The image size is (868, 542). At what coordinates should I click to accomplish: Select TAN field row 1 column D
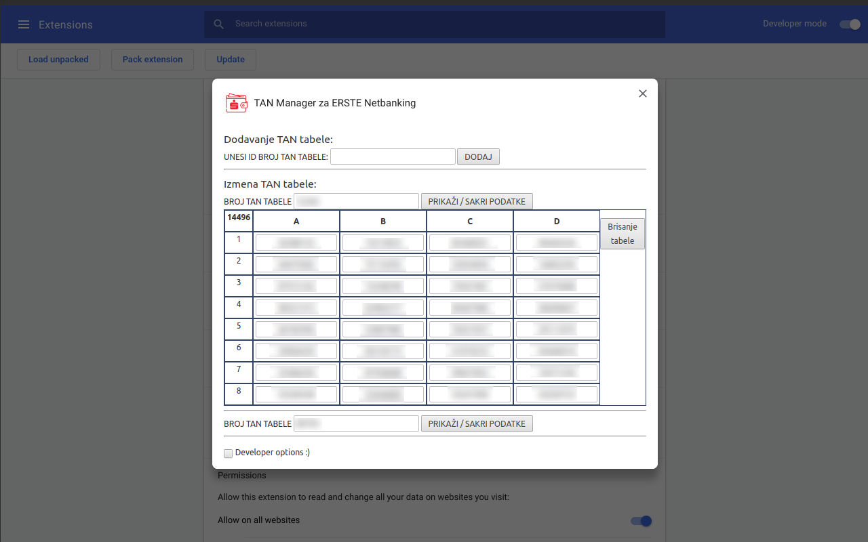[x=557, y=243]
